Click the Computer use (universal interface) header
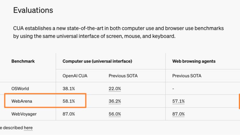The image size is (240, 135). [x=97, y=61]
